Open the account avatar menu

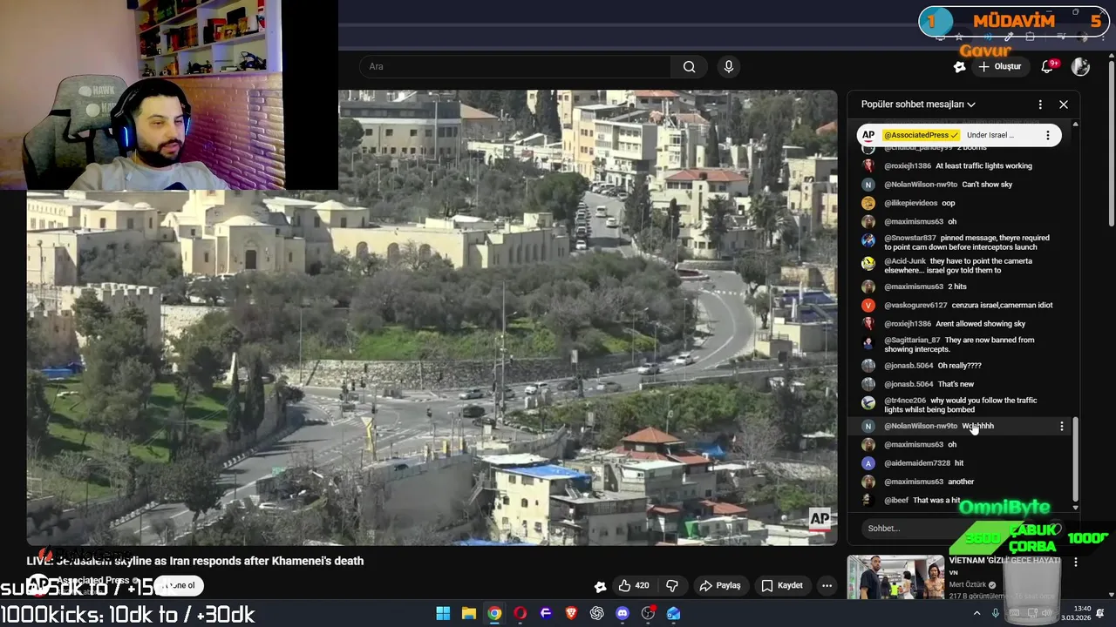[x=1080, y=66]
